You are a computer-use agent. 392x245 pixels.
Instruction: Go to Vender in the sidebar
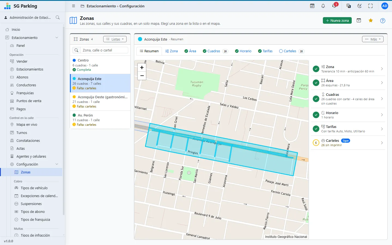click(22, 62)
